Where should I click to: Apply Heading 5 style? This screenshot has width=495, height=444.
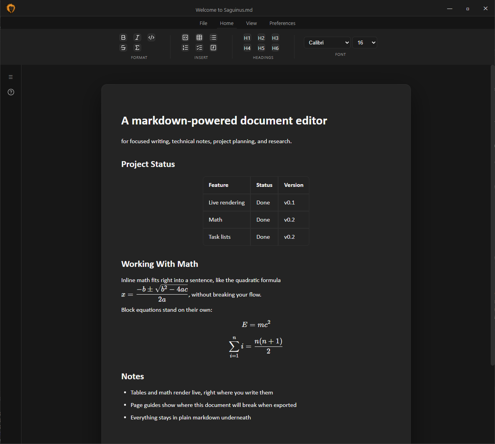pos(261,48)
